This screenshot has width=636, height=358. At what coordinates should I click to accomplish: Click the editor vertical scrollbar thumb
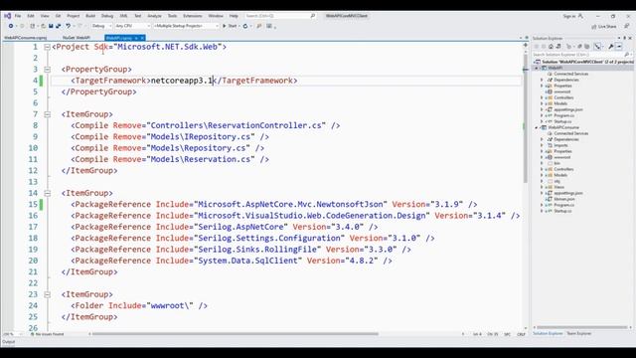point(526,117)
